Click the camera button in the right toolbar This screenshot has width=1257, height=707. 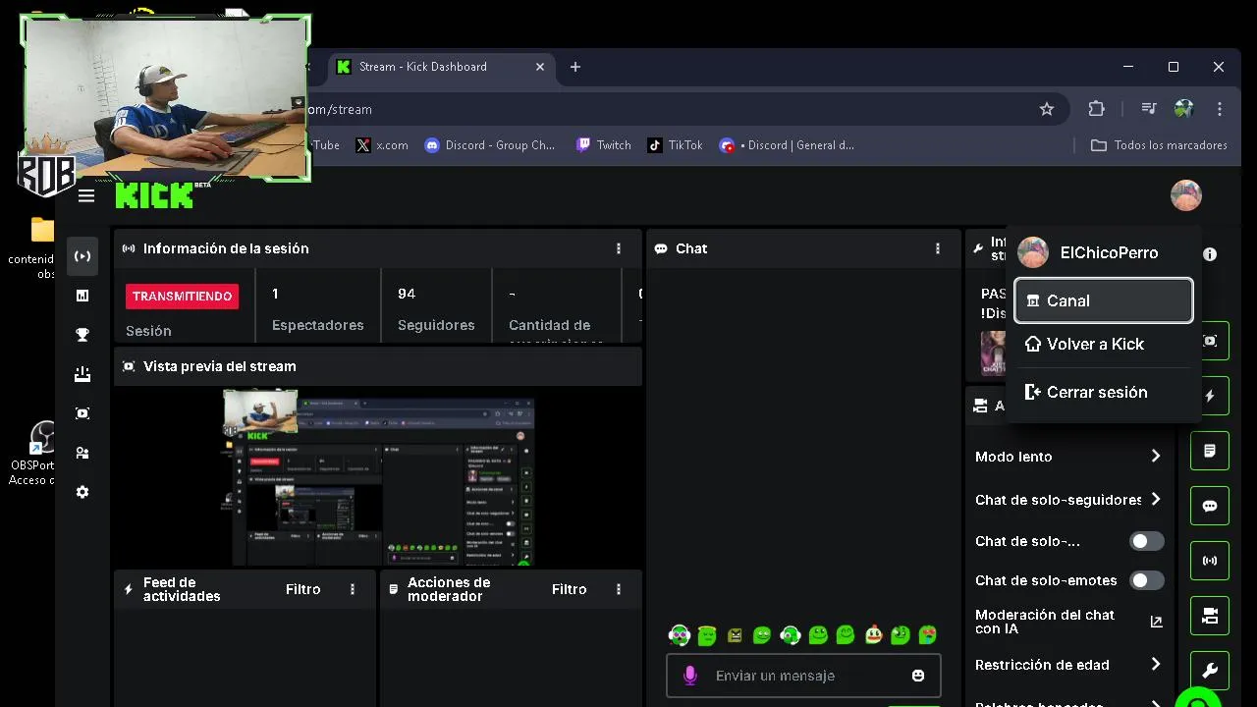1210,616
